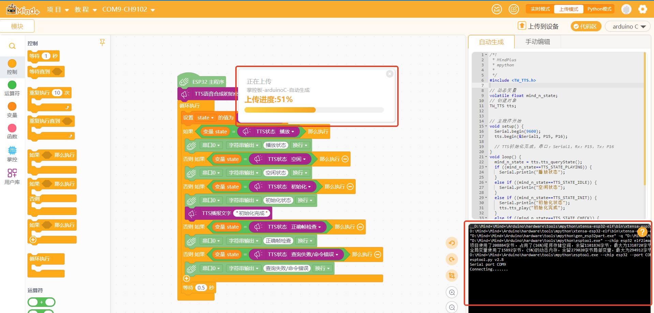The image size is (654, 313).
Task: Click plus icon on palette 如果 那么执行 block
Action: click(33, 240)
